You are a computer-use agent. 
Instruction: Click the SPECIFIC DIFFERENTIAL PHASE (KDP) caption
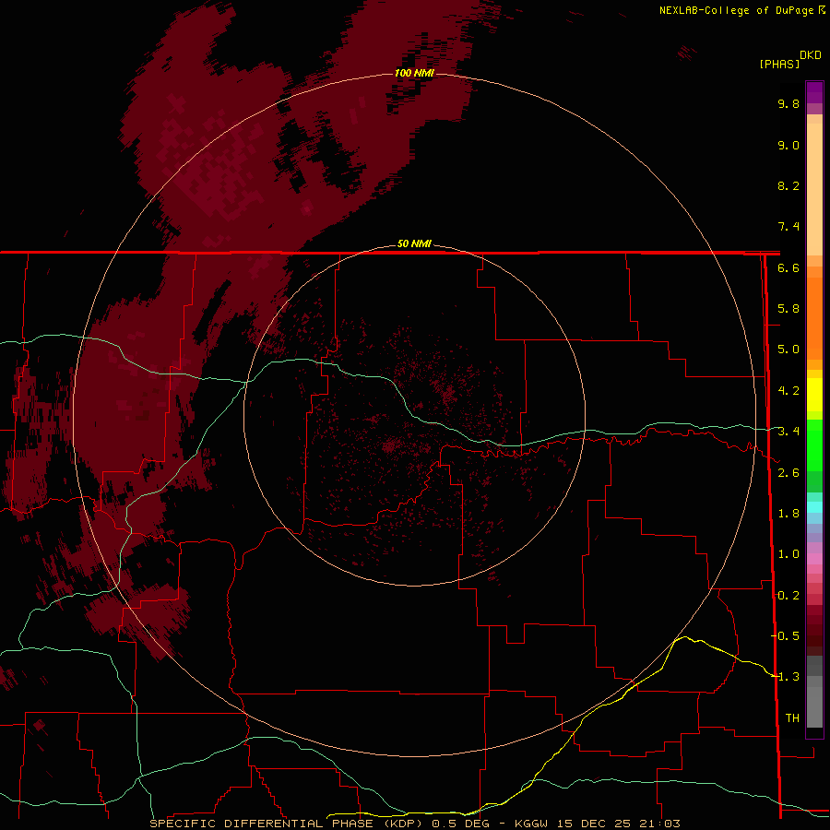[287, 824]
